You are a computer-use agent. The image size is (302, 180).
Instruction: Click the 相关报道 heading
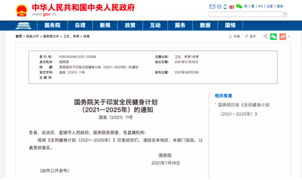(223, 96)
